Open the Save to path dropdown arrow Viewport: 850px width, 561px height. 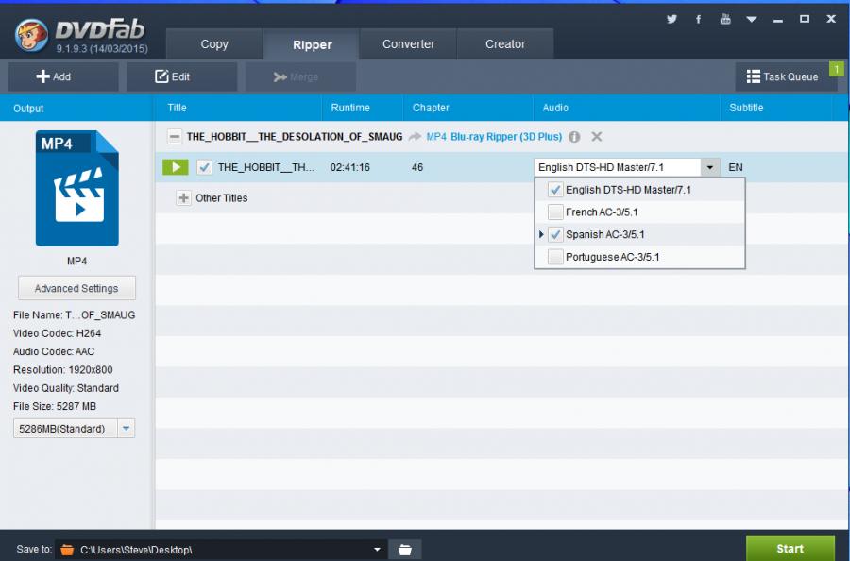coord(377,550)
